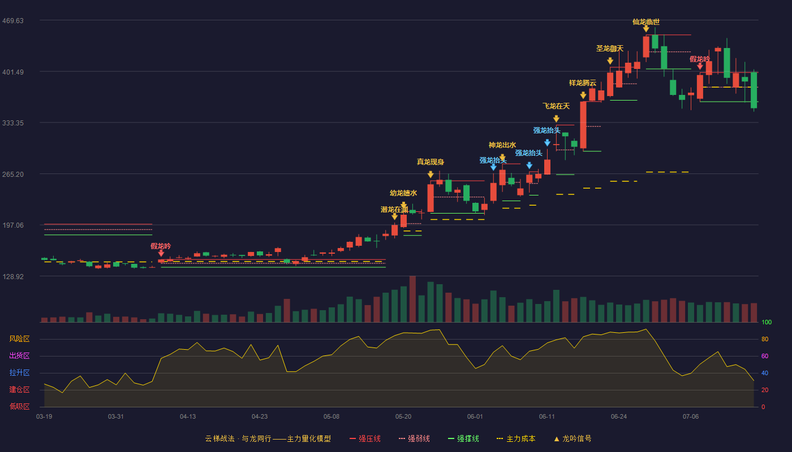Click the 03-31 date label

tap(116, 416)
